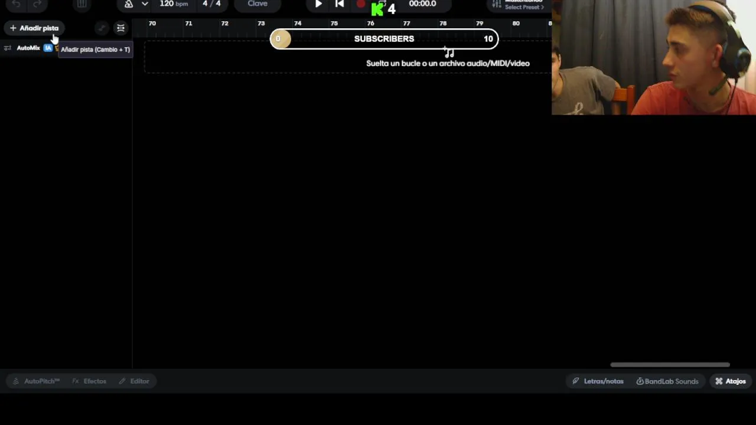Screen dimensions: 756x425
Task: Click the 'Suelta un bucle' drop zone
Action: click(347, 57)
